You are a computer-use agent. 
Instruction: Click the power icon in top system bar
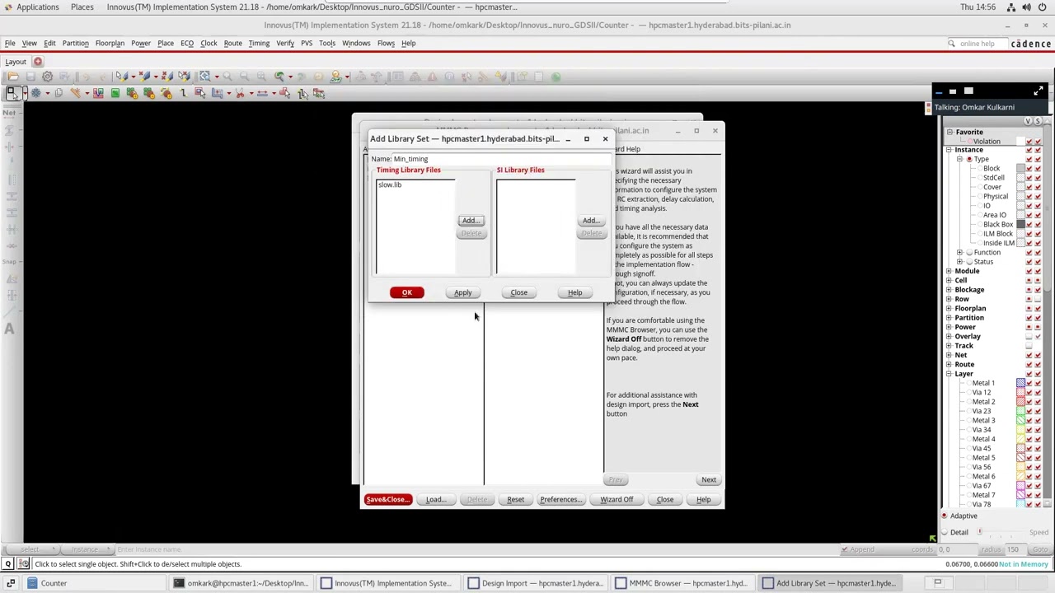coord(1044,7)
